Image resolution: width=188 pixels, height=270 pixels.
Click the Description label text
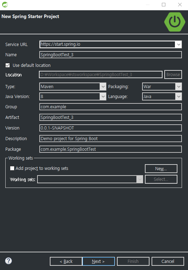(16, 139)
